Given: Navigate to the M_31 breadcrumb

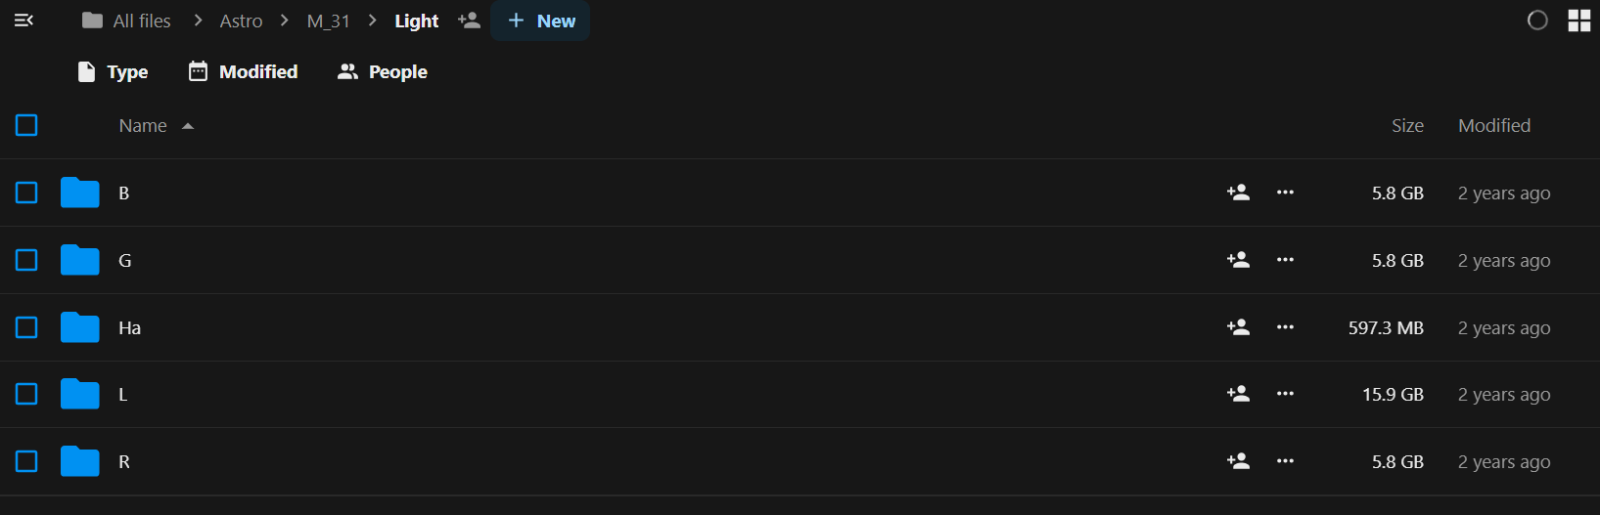Looking at the screenshot, I should 328,21.
